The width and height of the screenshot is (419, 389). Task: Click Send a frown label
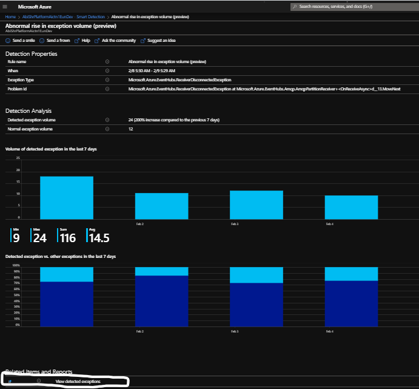(x=58, y=41)
